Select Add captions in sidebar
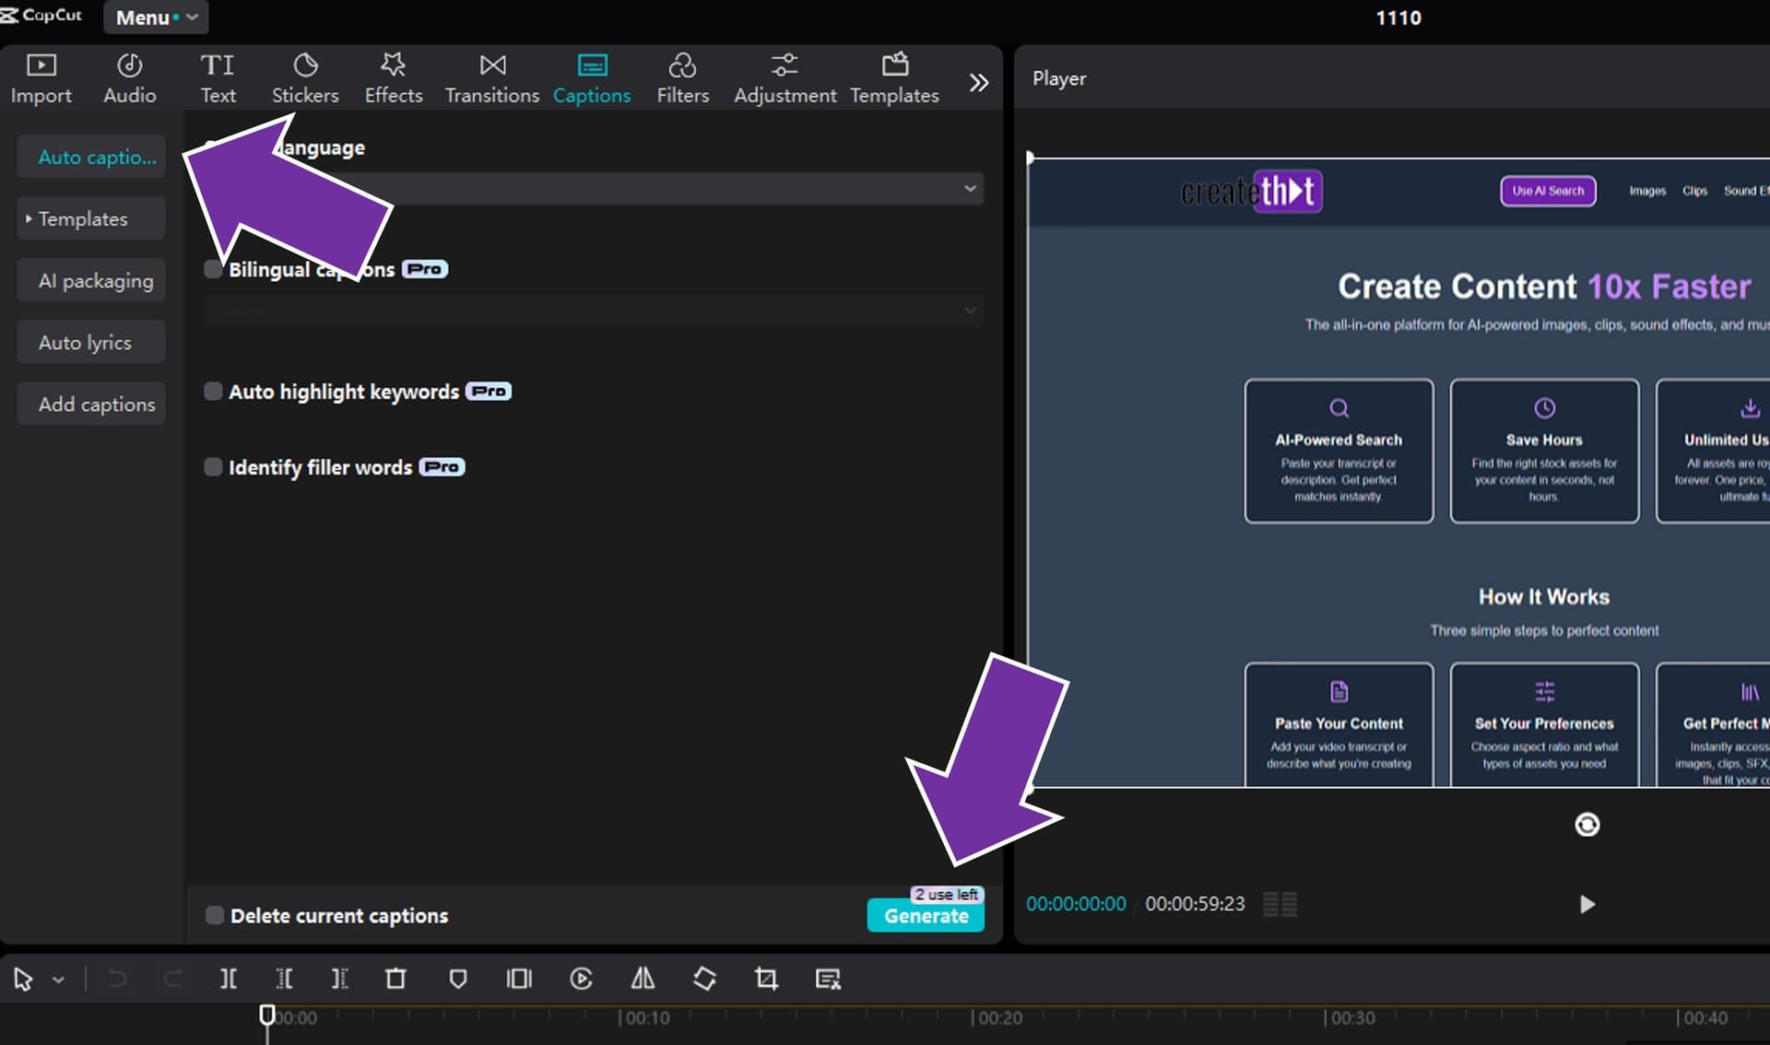Screen dimensions: 1770x1045 (x=91, y=404)
